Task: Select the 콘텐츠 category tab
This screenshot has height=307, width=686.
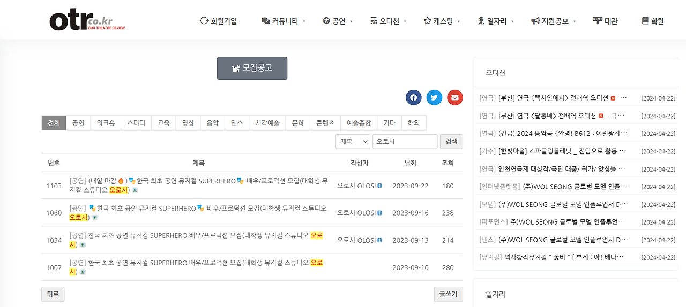Action: (325, 122)
